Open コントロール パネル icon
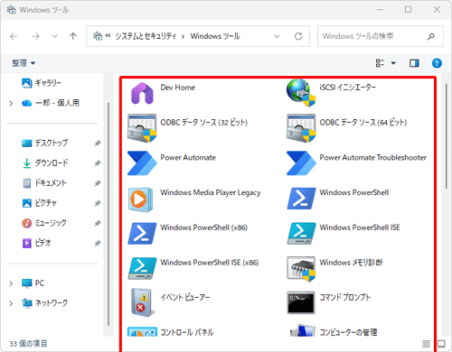Screen dimensions: 452x352 click(142, 331)
